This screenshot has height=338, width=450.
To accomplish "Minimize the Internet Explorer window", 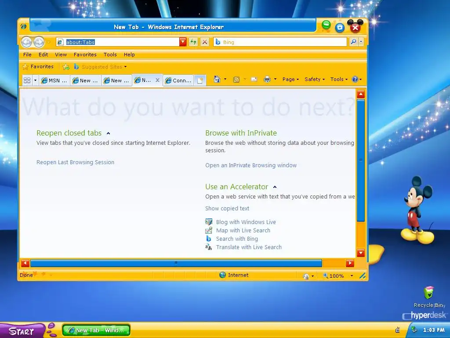I will [326, 25].
